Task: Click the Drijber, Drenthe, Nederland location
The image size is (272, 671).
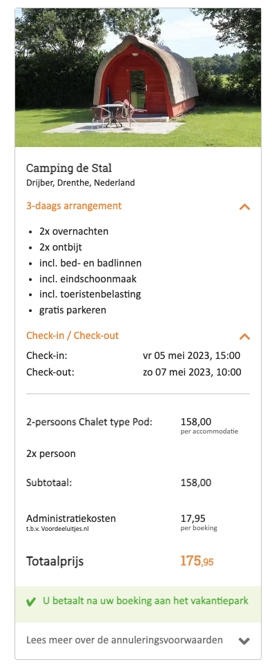Action: click(80, 183)
